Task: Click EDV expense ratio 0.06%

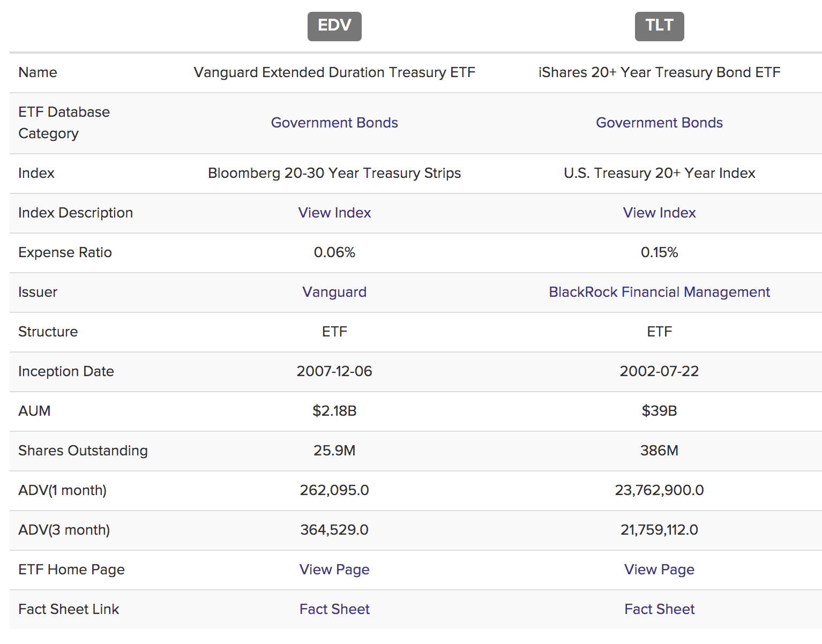Action: tap(334, 252)
